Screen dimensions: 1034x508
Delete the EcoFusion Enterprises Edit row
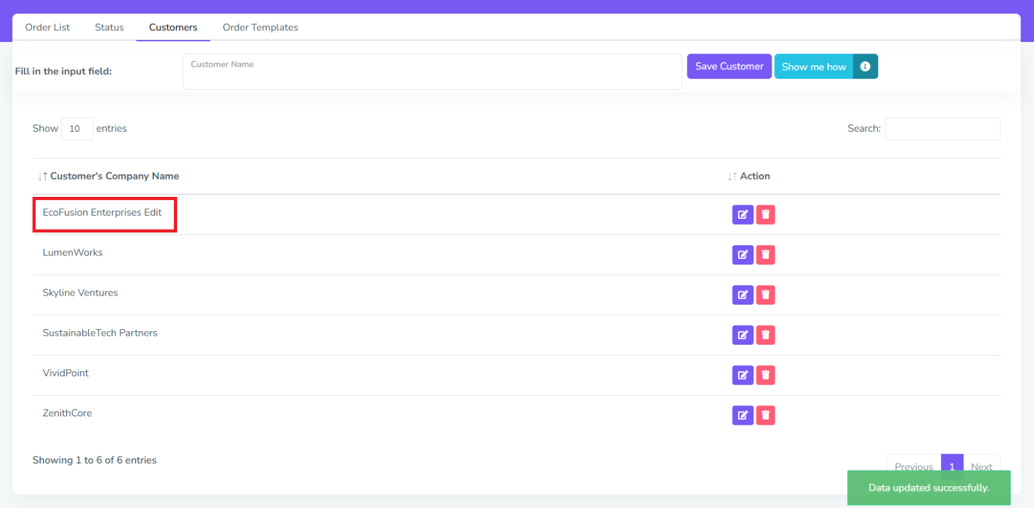[765, 215]
